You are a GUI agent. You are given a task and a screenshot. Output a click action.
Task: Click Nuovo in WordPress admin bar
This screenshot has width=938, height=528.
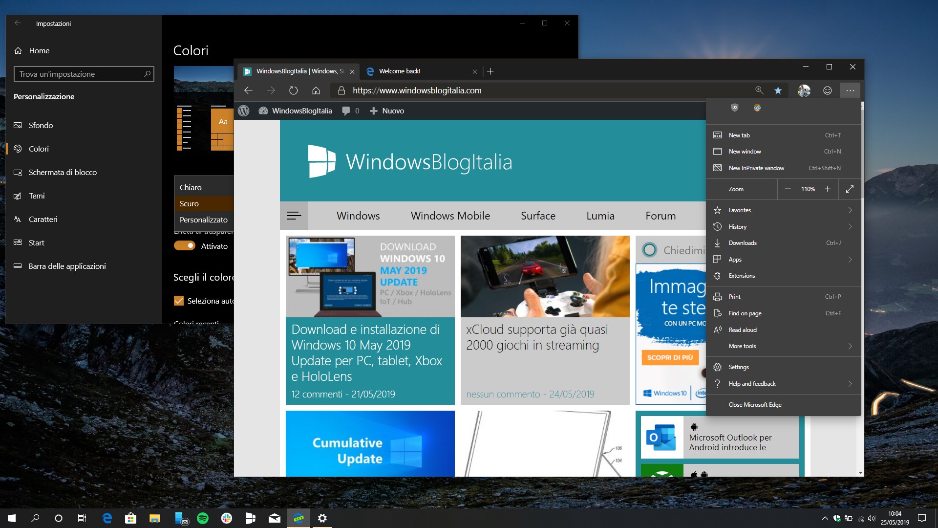(387, 111)
